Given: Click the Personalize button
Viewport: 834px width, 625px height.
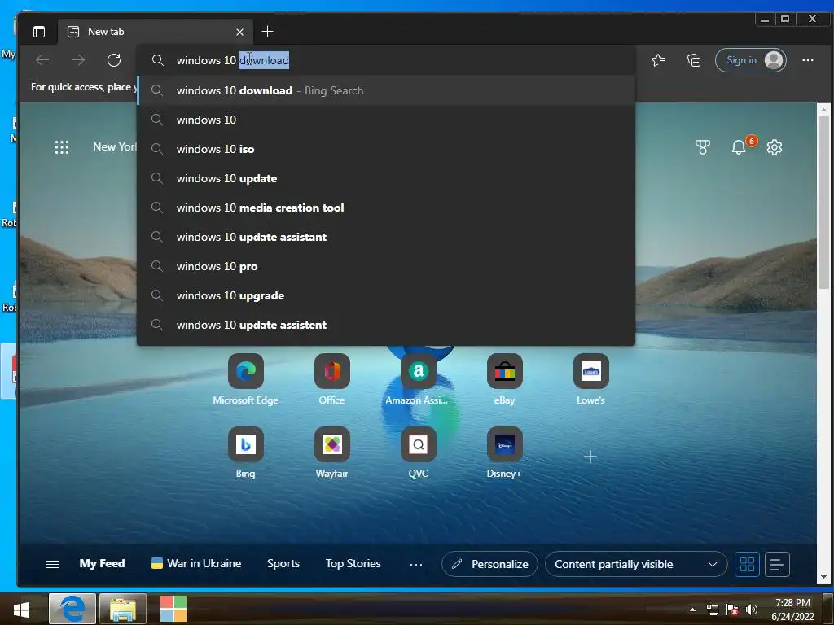Looking at the screenshot, I should [489, 564].
